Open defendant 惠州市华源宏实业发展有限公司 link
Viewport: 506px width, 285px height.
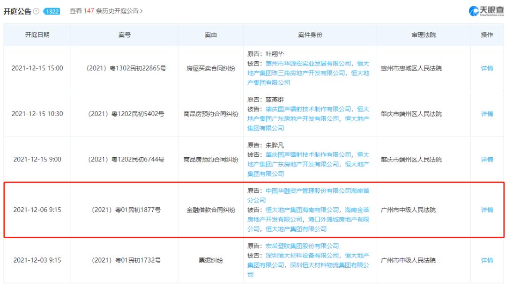click(308, 64)
